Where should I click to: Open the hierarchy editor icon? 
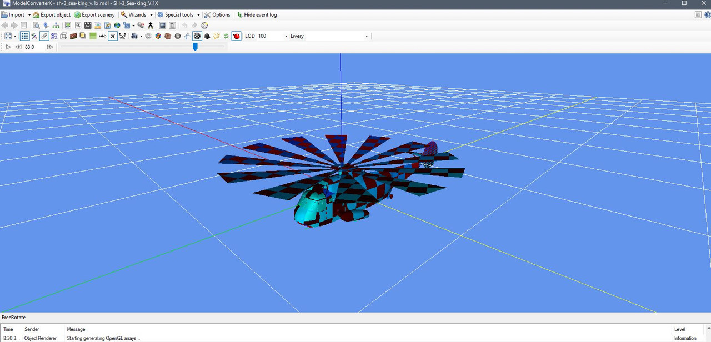click(x=56, y=25)
